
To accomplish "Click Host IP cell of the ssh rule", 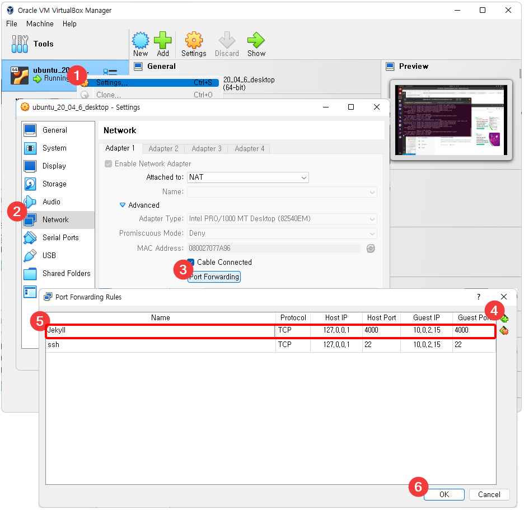I will coord(336,345).
